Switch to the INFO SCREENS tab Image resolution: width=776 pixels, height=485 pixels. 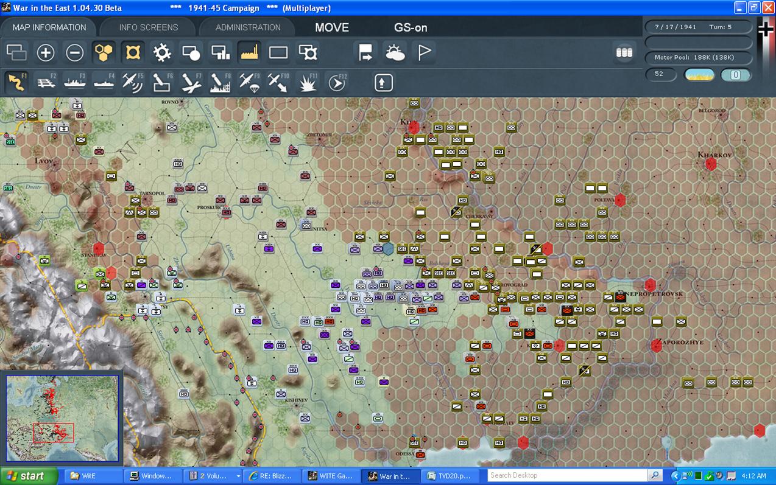coord(149,27)
